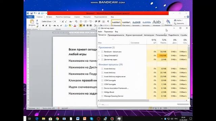Open the Bandicam record icon on taskbar
The image size is (216, 121).
[x=112, y=119]
